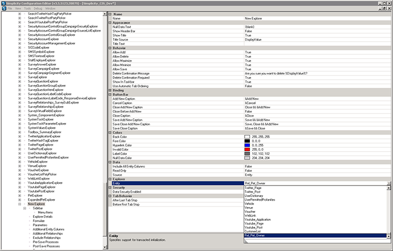Screen dimensions: 393x251
Task: Expand the ExpandedPetExplorer tree node
Action: [20, 200]
